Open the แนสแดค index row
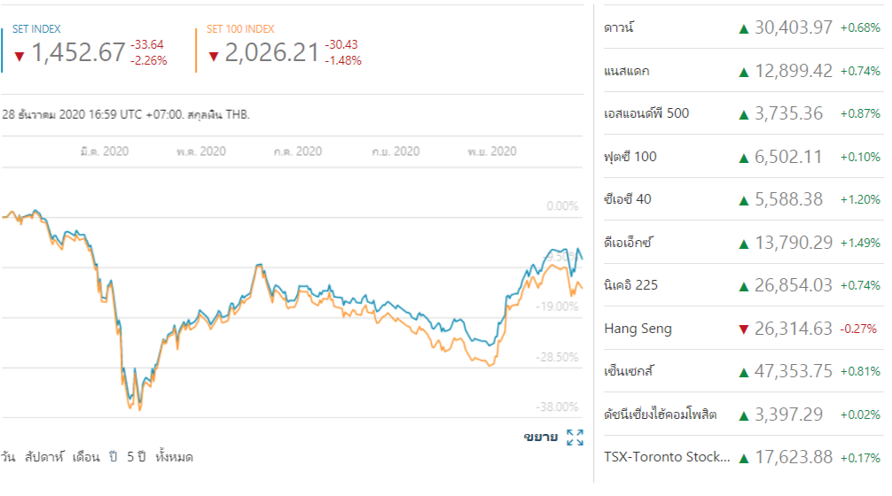 pos(631,71)
